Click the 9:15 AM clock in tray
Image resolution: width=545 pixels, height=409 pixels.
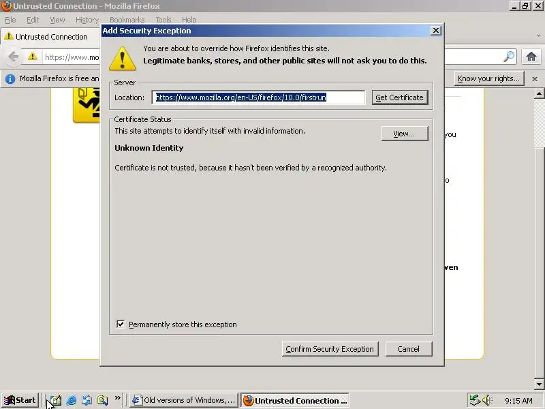(518, 401)
